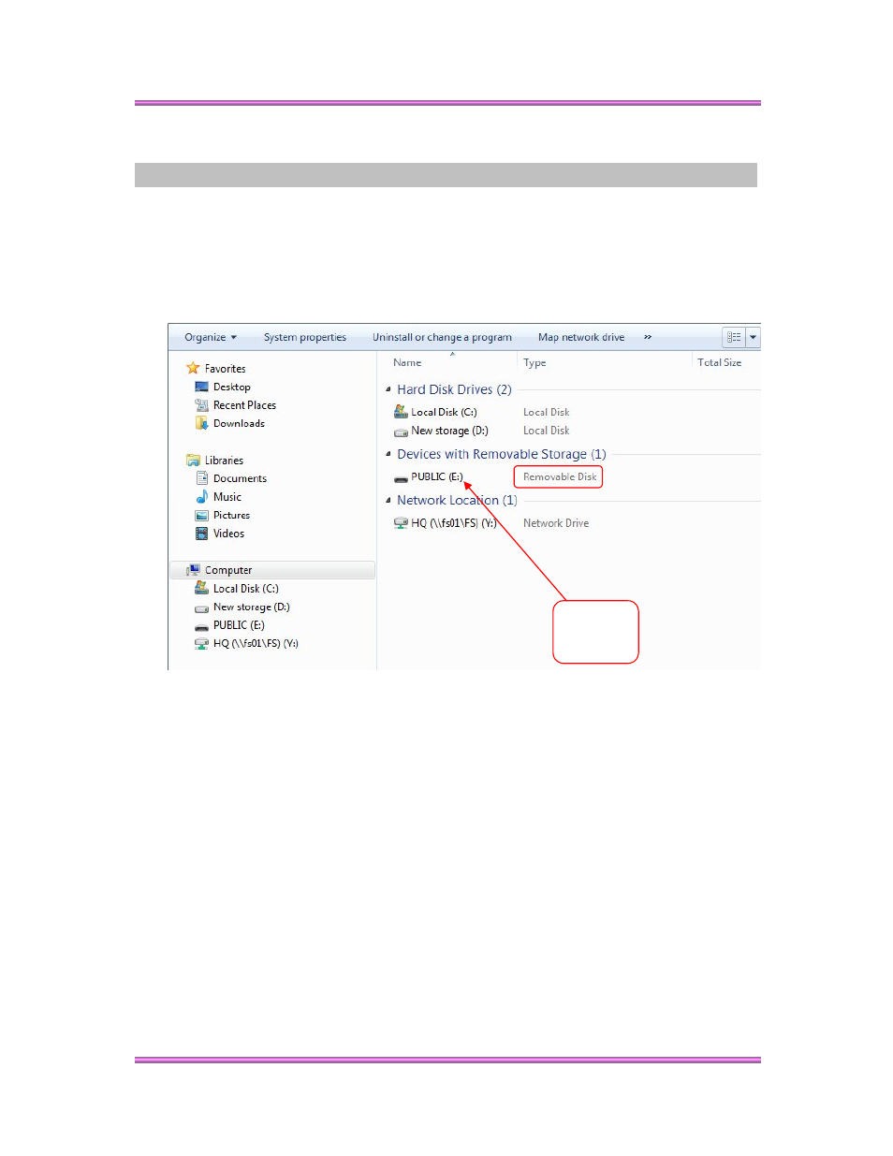Select Libraries in the navigation pane
893x1156 pixels.
225,461
